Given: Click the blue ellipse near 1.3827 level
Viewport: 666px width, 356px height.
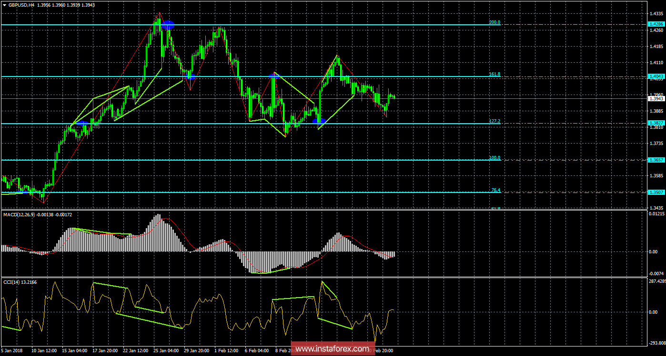Looking at the screenshot, I should (319, 122).
